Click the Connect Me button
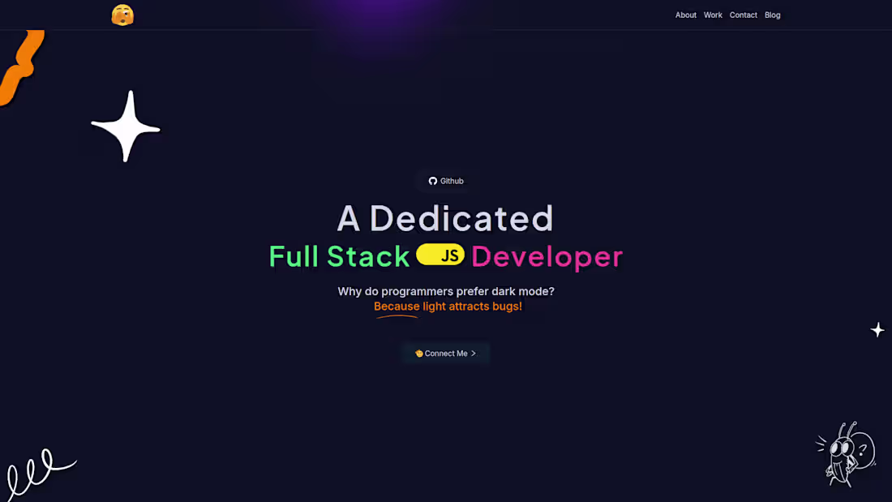Image resolution: width=892 pixels, height=502 pixels. [x=445, y=354]
